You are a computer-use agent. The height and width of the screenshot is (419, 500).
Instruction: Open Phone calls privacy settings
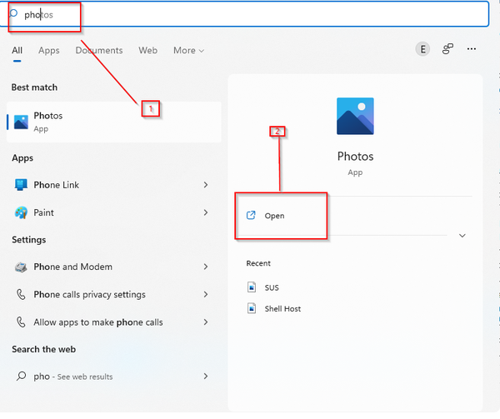(89, 295)
